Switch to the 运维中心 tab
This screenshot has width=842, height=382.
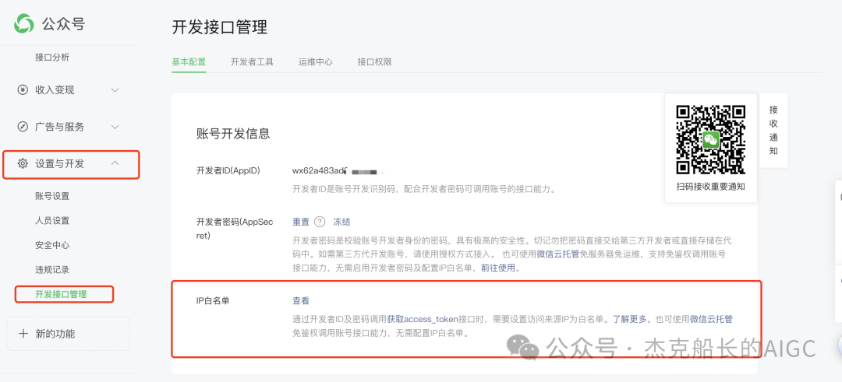(315, 61)
